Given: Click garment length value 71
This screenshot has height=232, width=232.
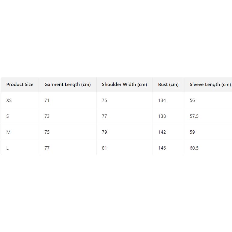Looking at the screenshot, I should [47, 100].
